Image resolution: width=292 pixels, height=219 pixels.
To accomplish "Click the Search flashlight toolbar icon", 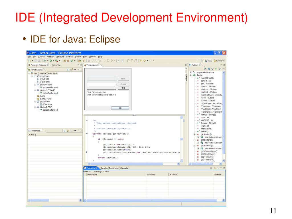I will [84, 61].
